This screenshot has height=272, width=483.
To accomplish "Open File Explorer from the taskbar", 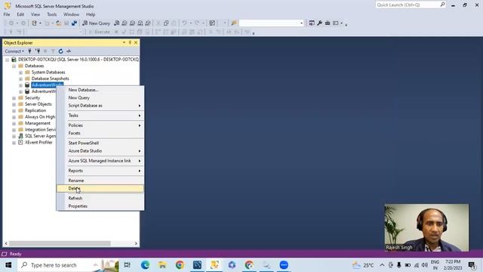I will [162, 265].
